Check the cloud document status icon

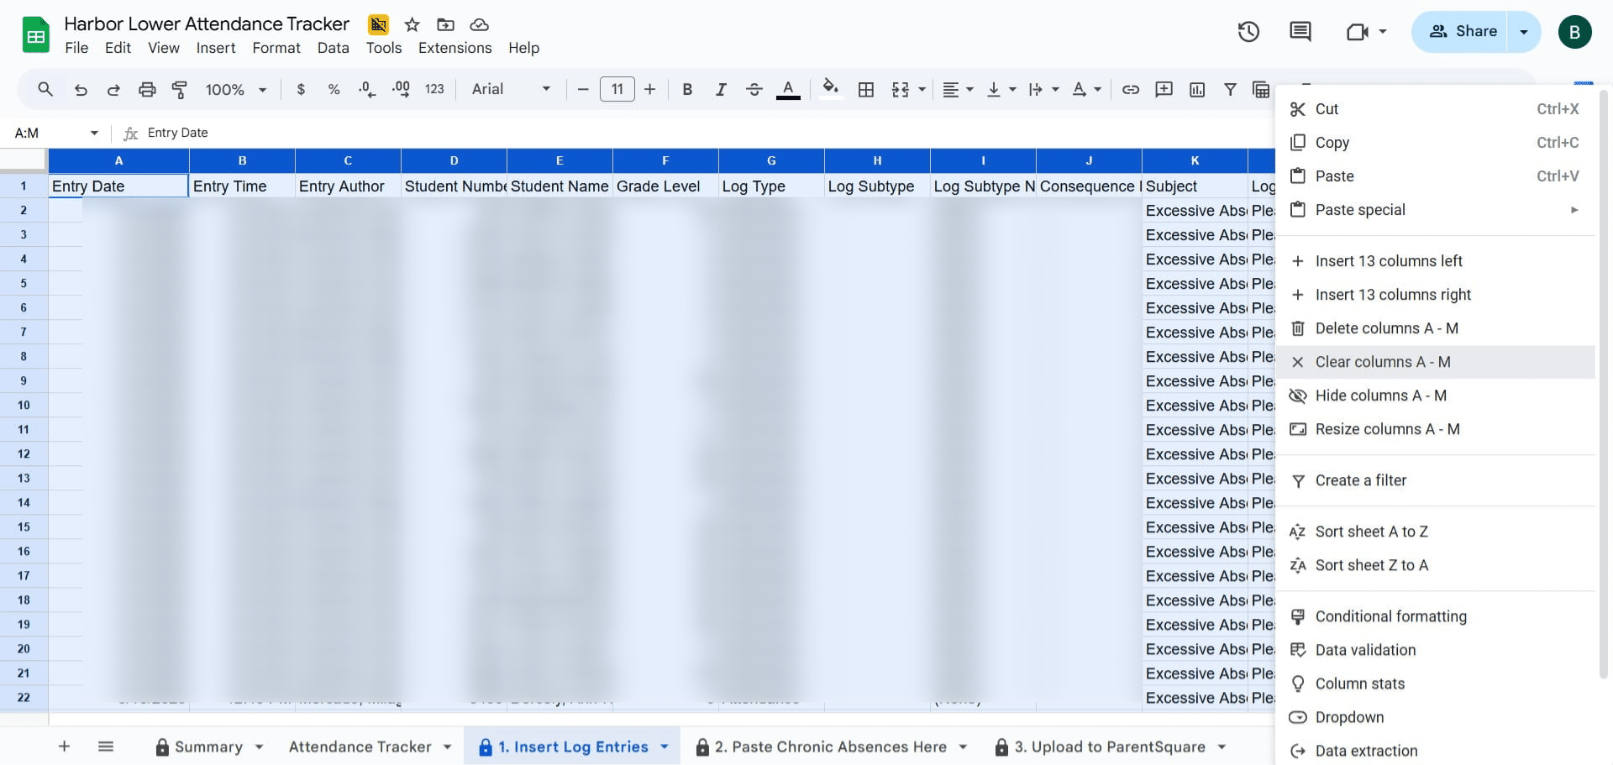coord(479,24)
